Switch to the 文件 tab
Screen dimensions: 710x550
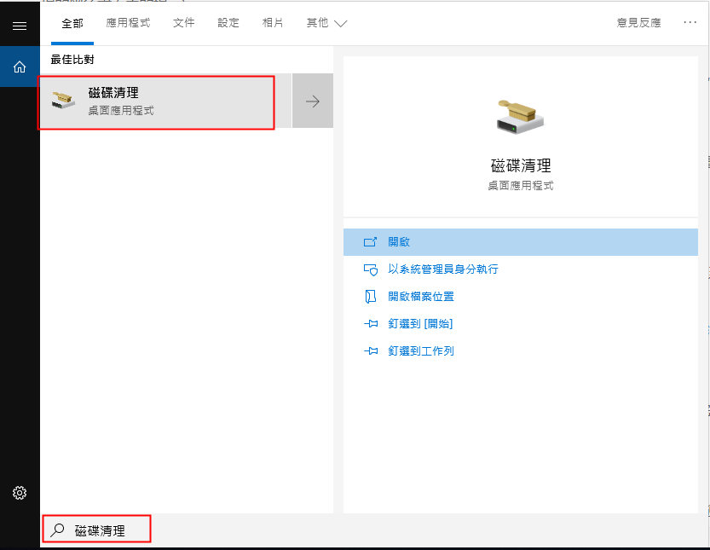tap(184, 23)
